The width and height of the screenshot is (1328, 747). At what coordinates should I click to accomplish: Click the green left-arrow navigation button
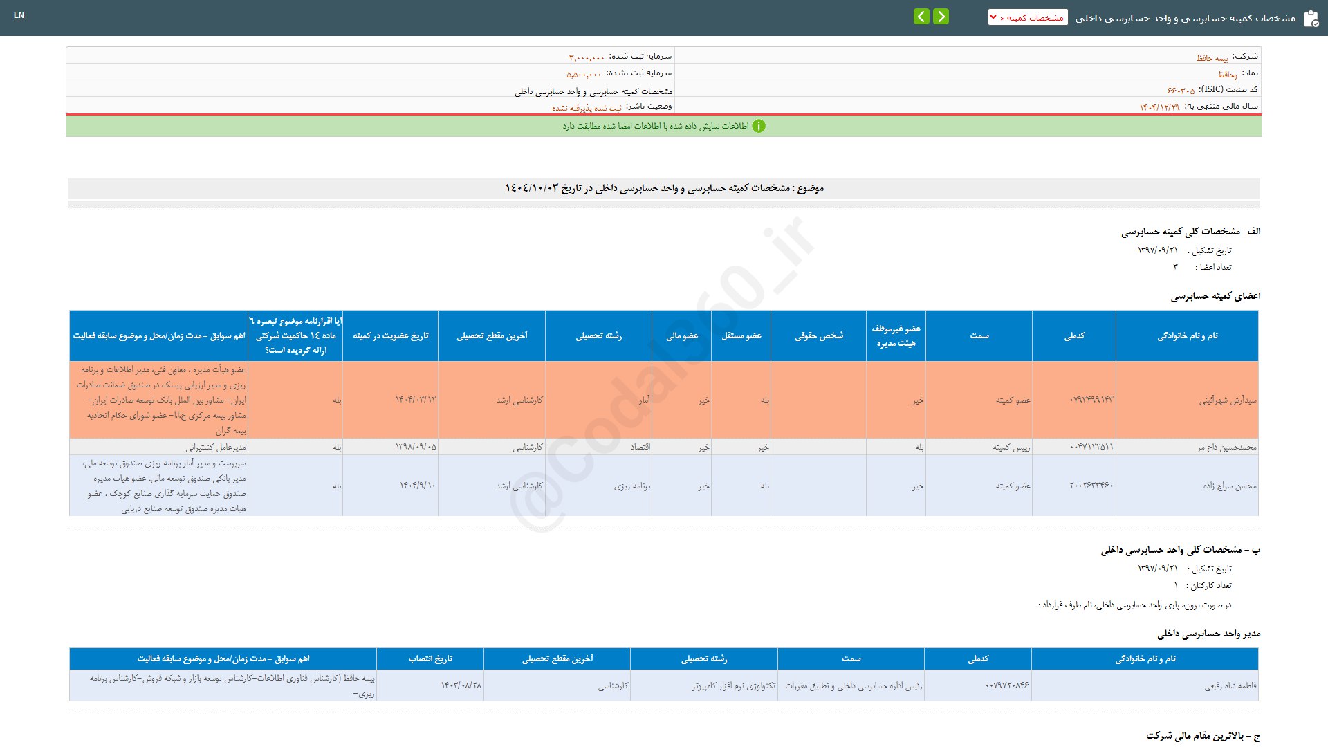click(x=921, y=17)
